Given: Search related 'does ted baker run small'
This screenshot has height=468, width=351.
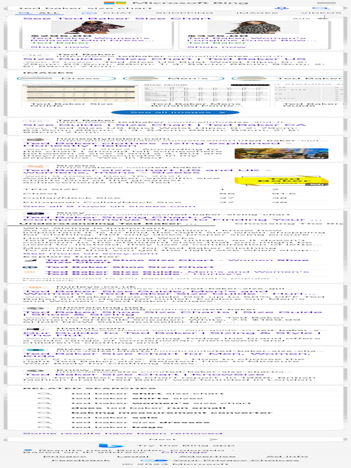Looking at the screenshot, I should point(148,408).
